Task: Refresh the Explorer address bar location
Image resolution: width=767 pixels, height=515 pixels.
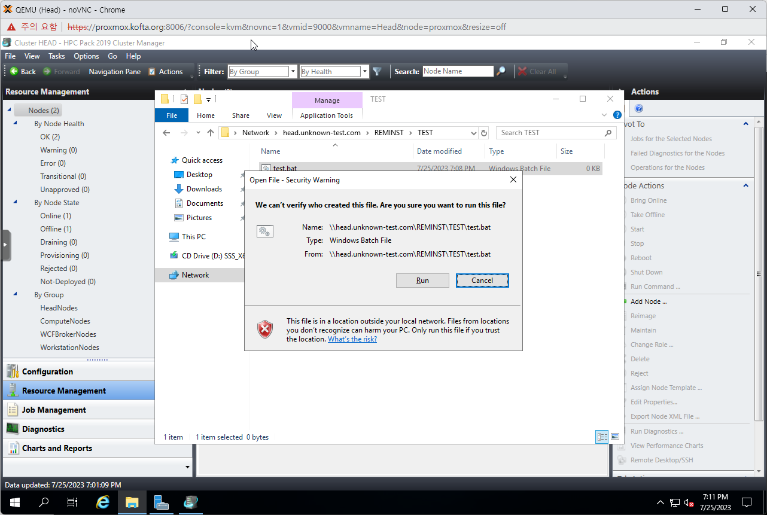Action: [484, 133]
